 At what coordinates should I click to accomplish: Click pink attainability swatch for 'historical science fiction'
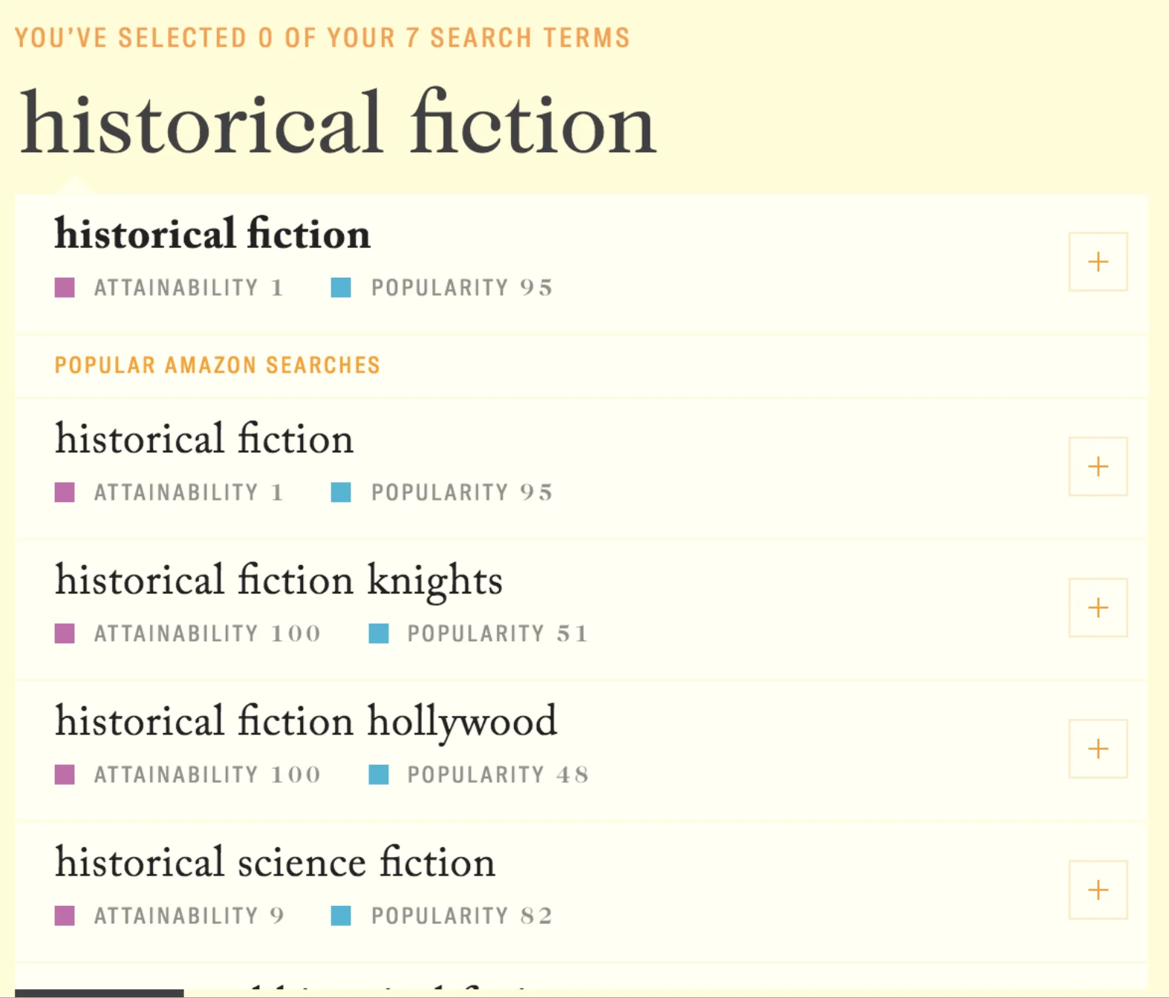[x=65, y=916]
